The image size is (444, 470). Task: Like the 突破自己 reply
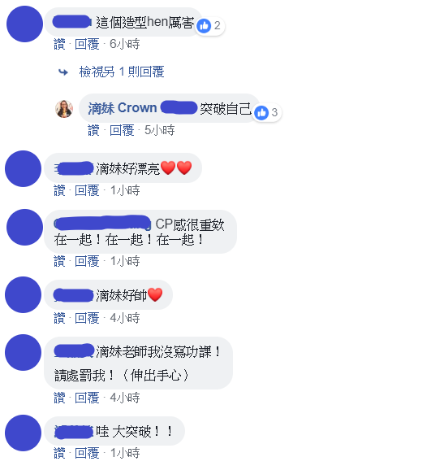coord(93,130)
